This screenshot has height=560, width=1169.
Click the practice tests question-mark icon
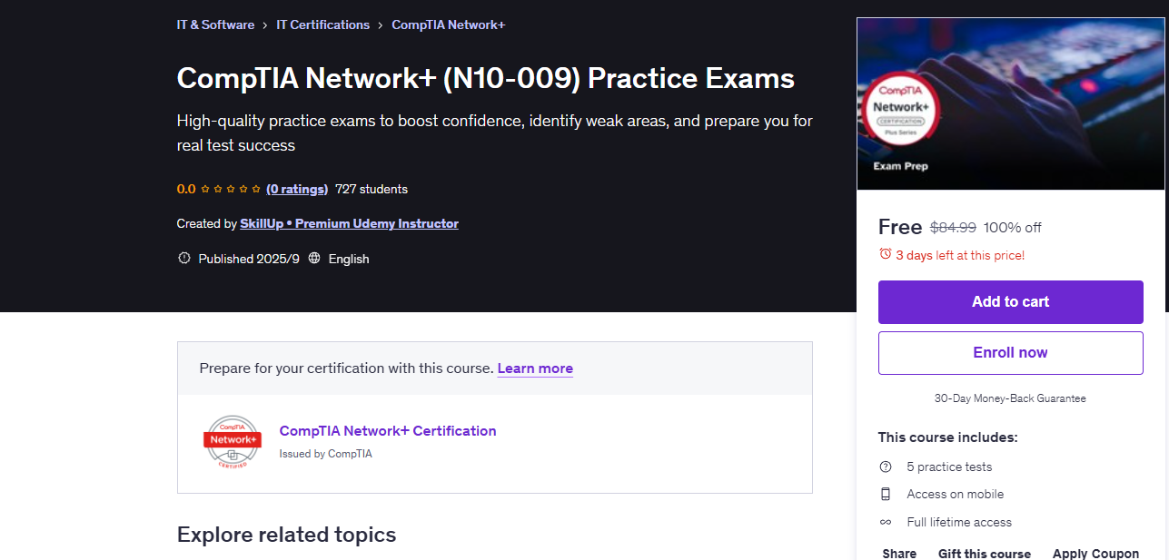coord(886,467)
